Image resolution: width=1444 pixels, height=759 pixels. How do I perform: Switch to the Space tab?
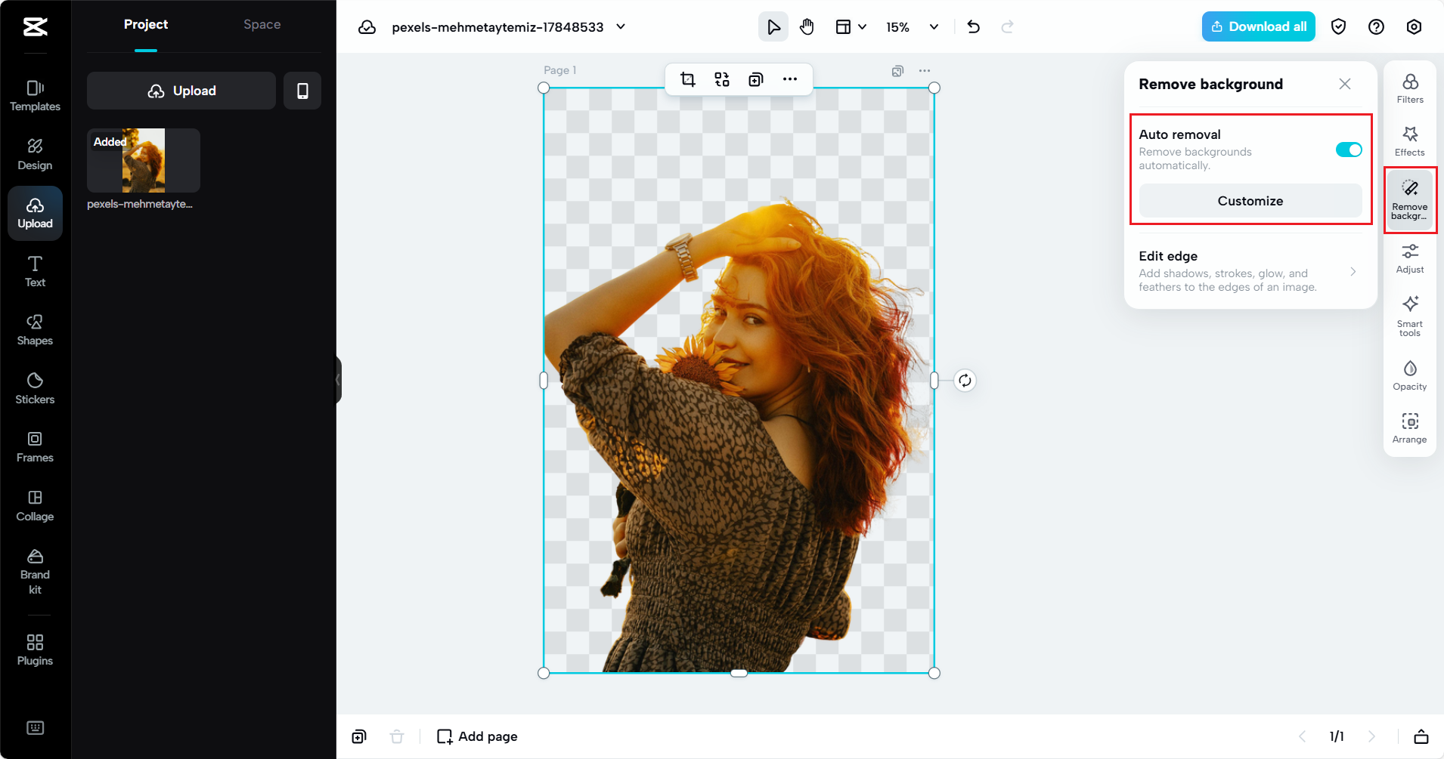(x=262, y=24)
